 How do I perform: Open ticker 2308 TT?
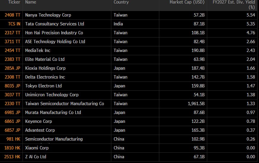click(12, 77)
